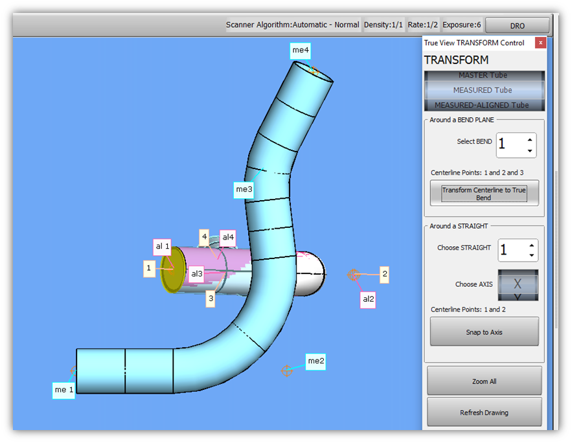Open the DRO button
This screenshot has height=443, width=572.
517,26
